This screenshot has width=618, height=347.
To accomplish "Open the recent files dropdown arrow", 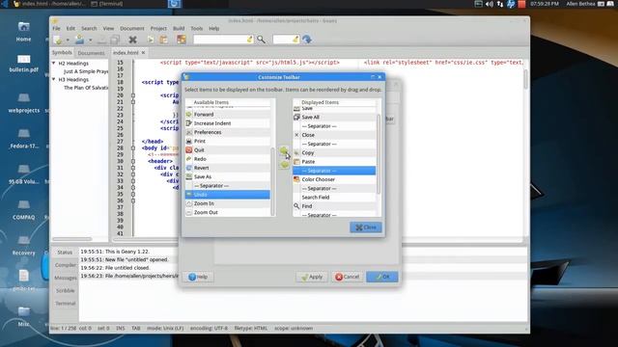I will tap(90, 40).
